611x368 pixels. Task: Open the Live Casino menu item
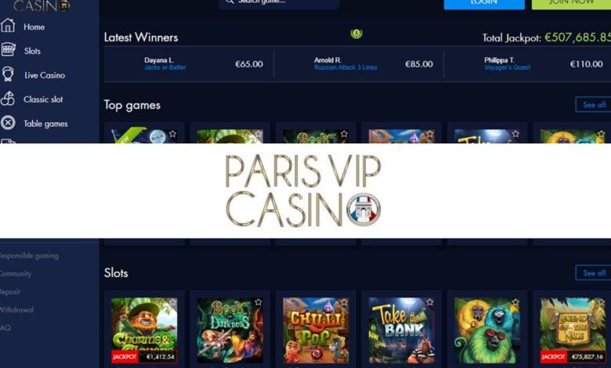45,75
